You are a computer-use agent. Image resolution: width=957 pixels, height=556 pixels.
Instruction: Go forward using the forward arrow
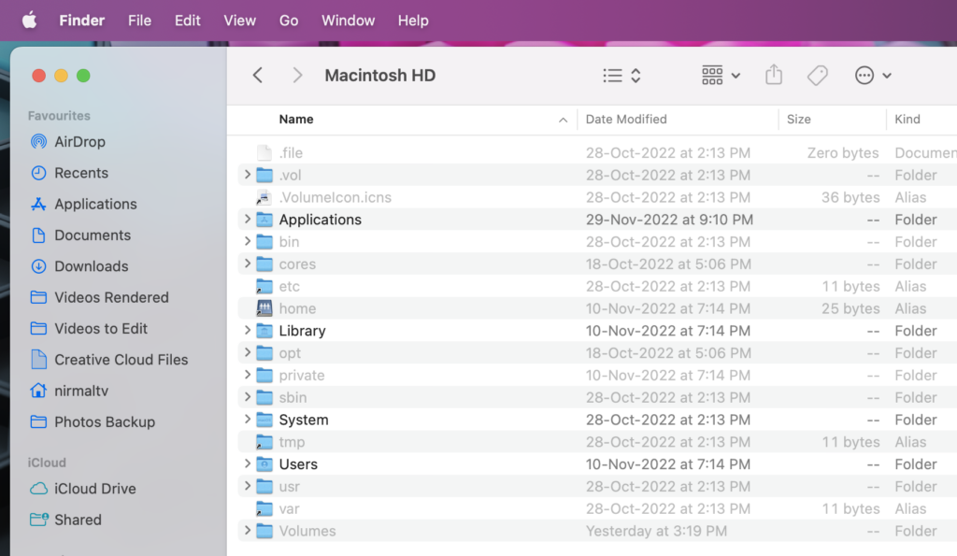297,75
